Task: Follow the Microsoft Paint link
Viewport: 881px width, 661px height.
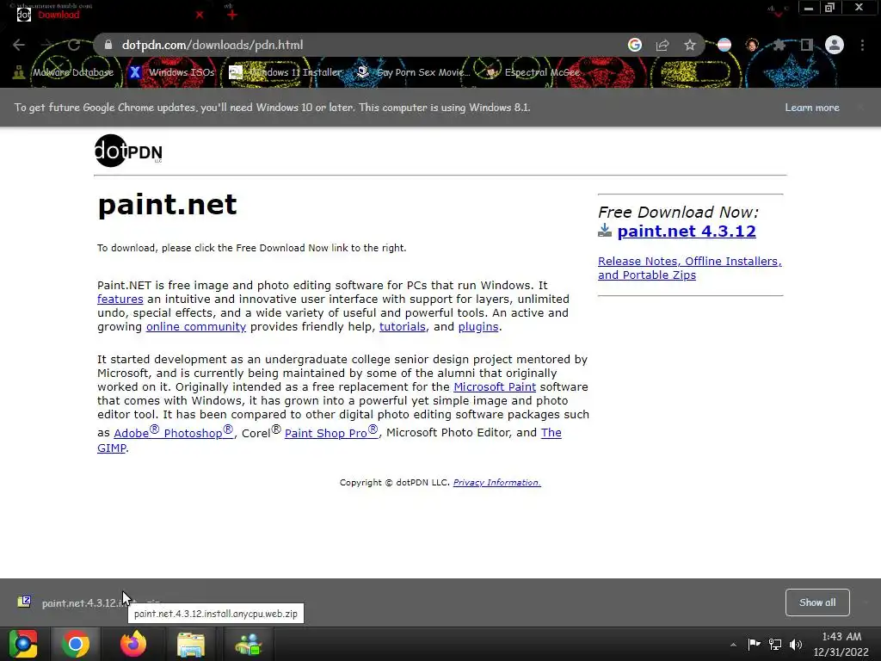Action: click(495, 386)
